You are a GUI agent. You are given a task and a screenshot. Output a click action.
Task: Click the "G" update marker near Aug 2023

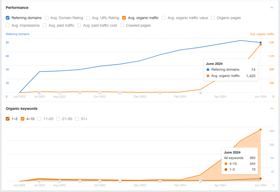click(59, 92)
